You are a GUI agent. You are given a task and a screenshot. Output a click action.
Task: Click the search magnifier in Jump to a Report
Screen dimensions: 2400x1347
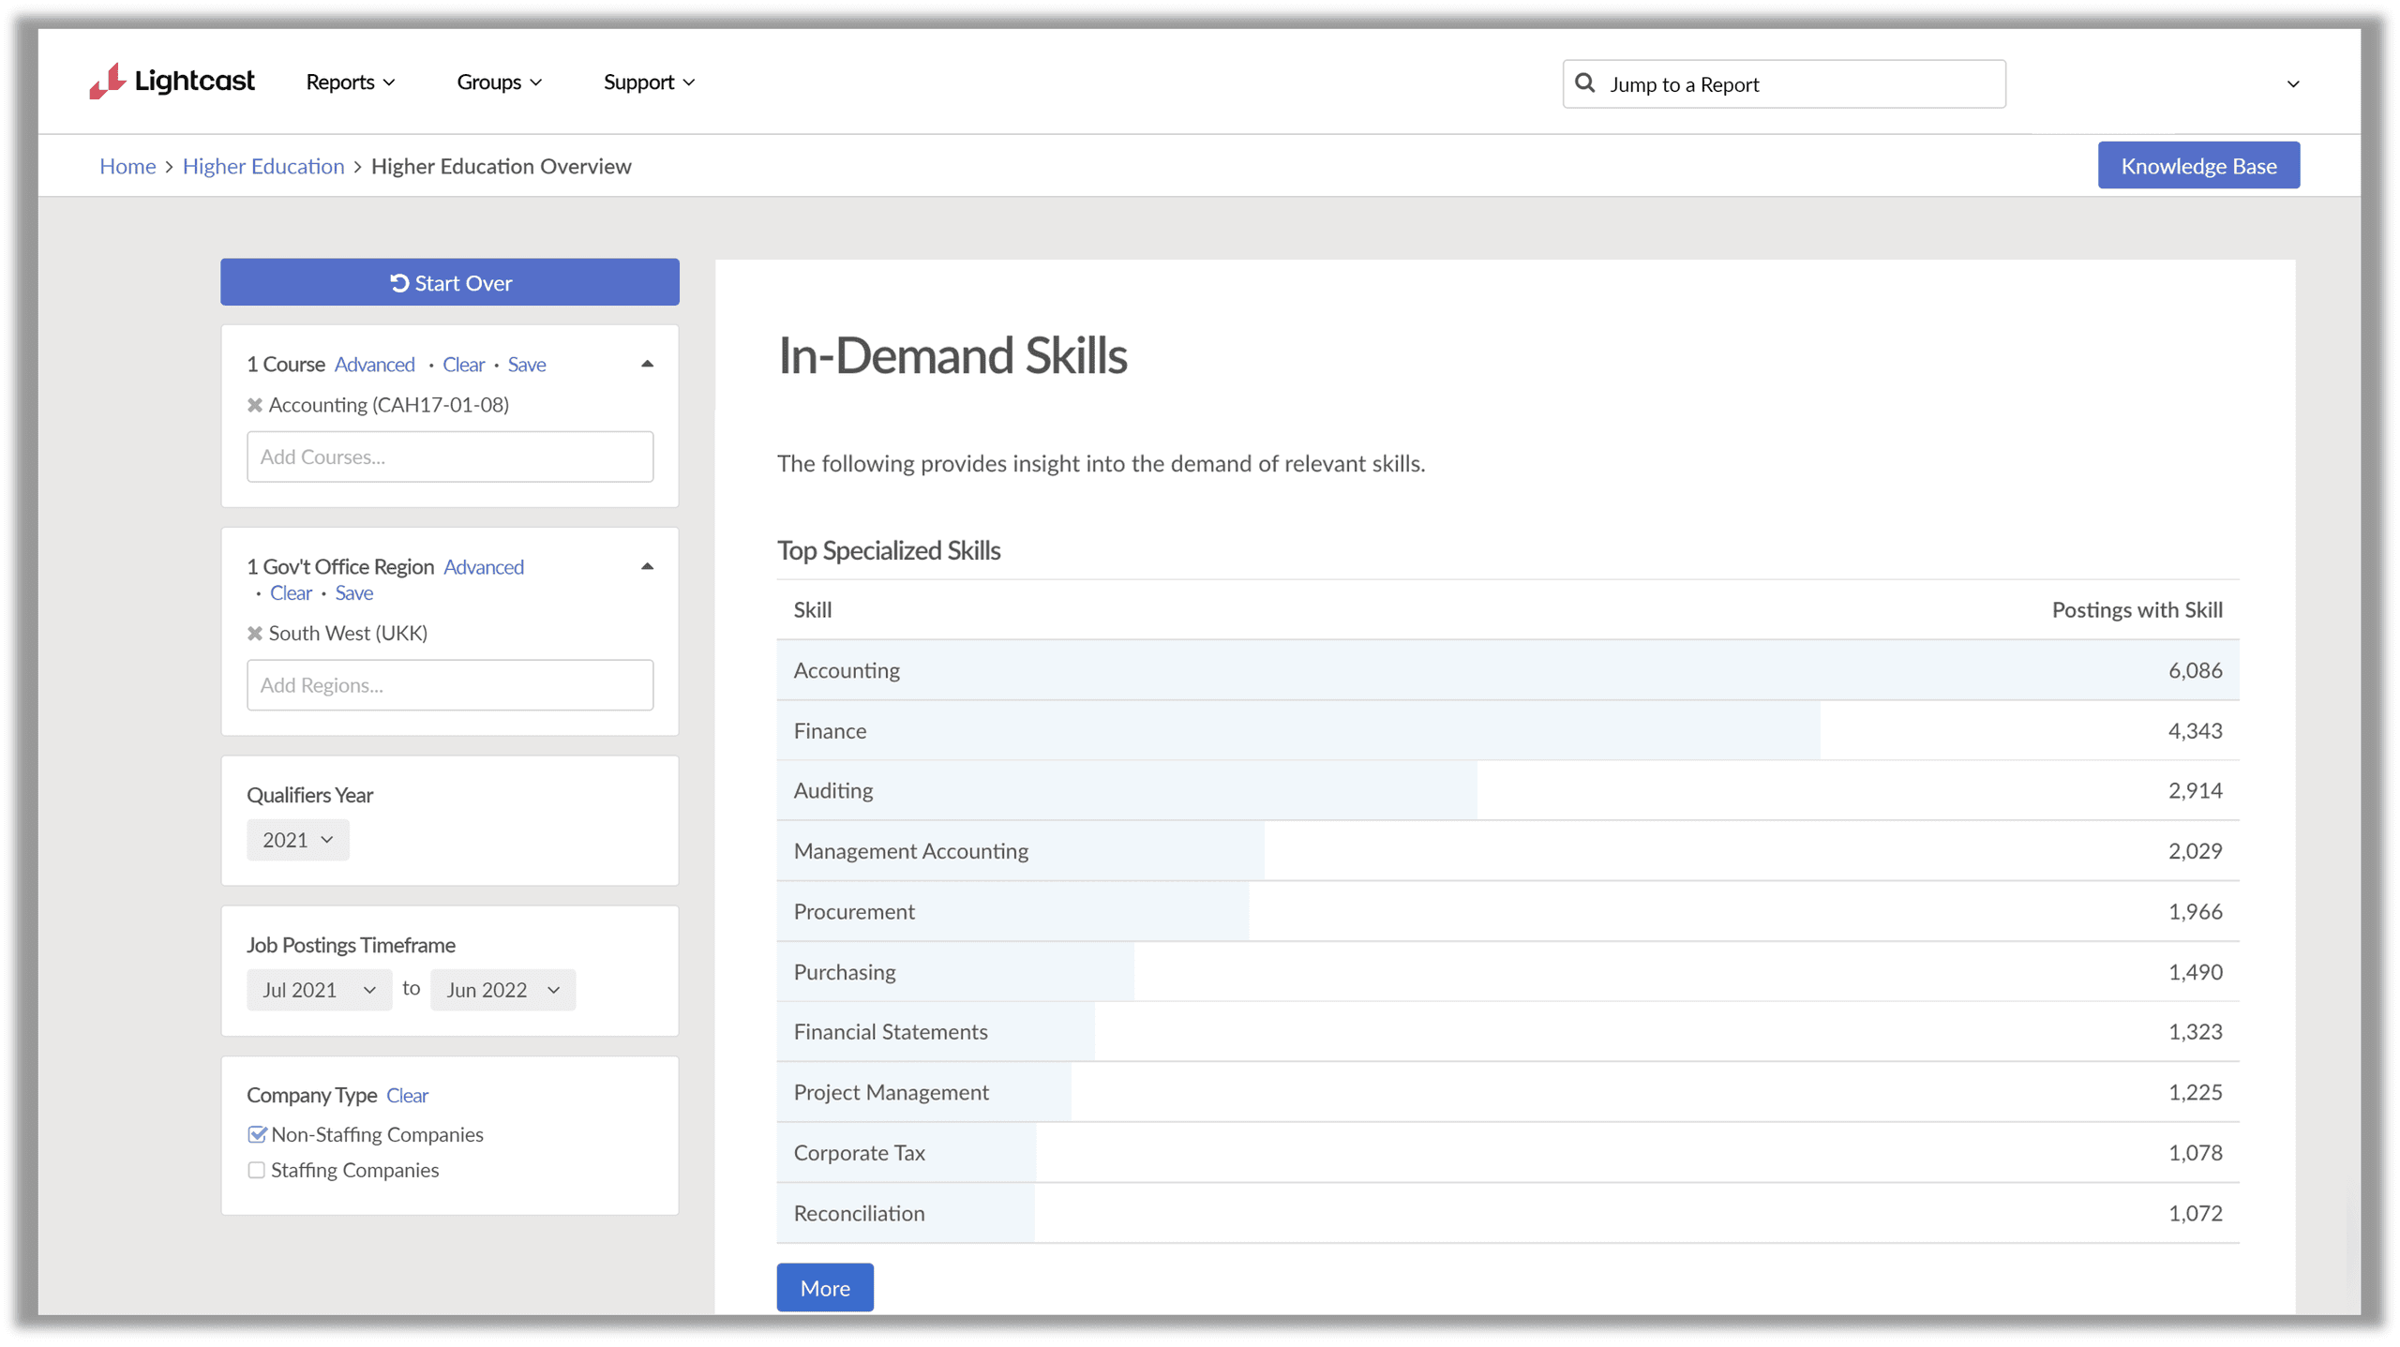click(x=1585, y=83)
